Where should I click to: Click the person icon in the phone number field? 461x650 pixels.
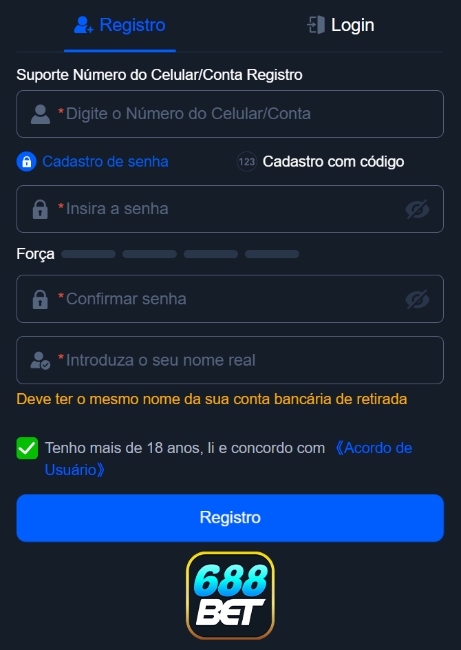(40, 114)
